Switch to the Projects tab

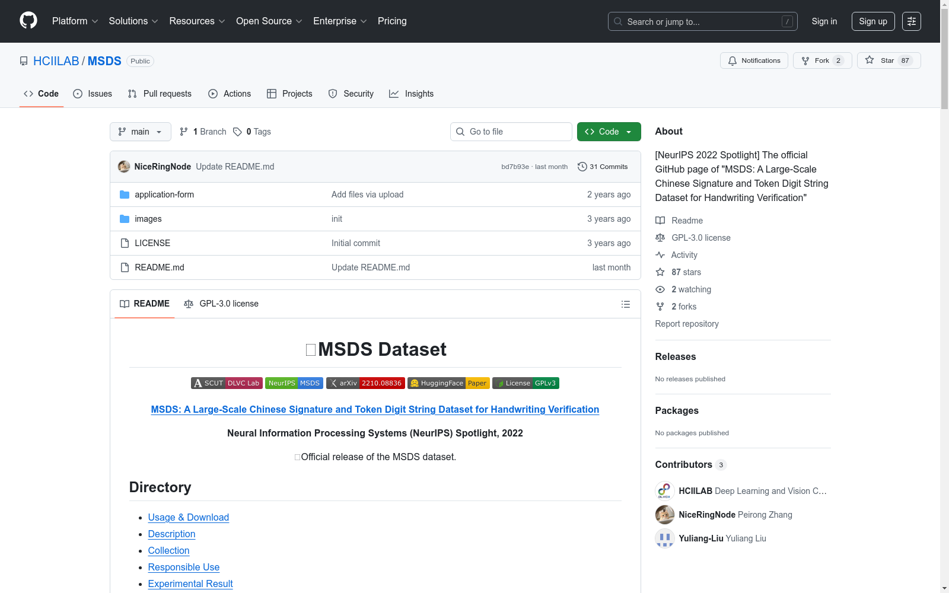(289, 94)
